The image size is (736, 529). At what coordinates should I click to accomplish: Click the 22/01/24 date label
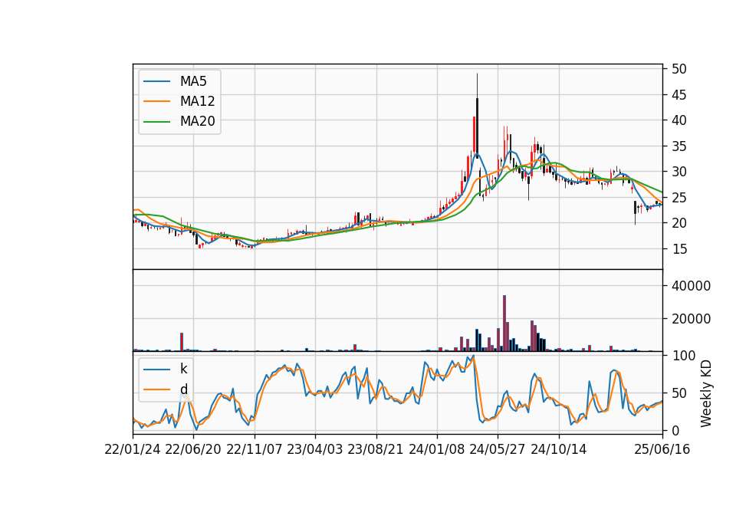coord(133,449)
